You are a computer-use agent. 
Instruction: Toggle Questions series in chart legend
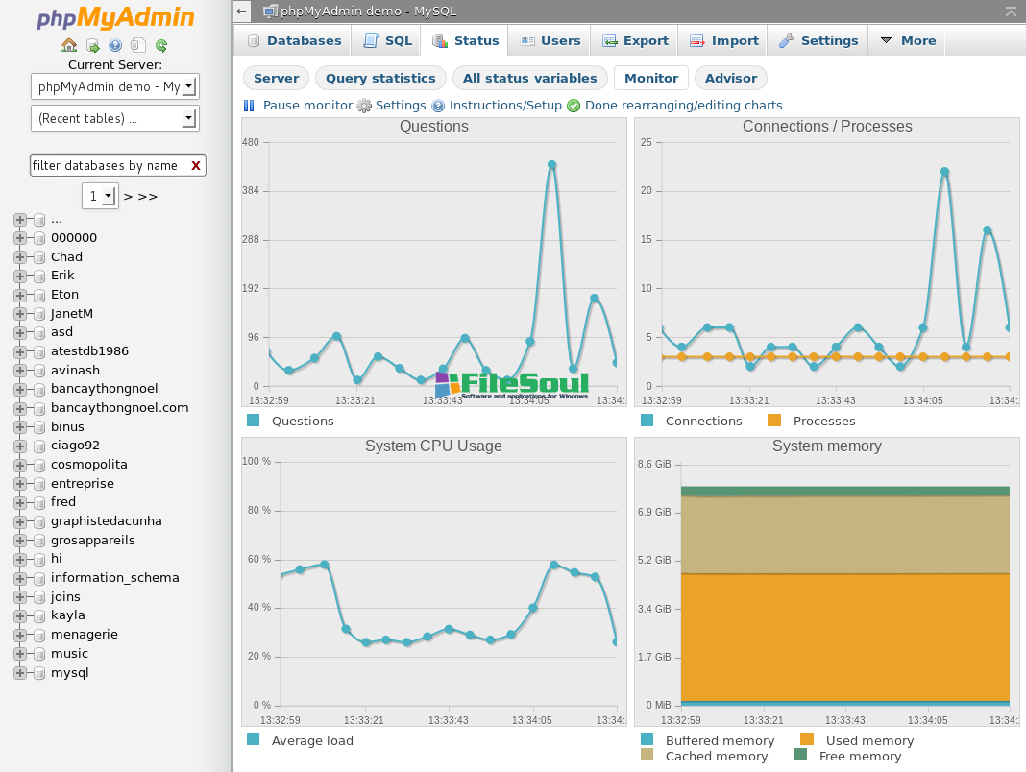[x=302, y=421]
